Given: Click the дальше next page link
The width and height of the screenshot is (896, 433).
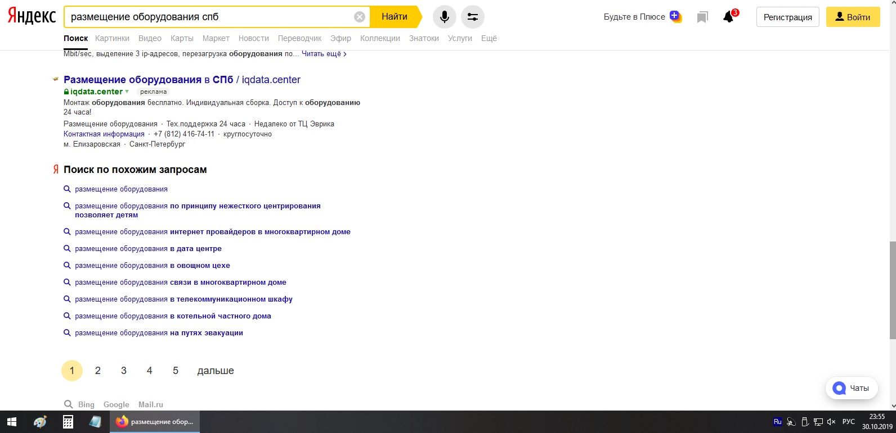Looking at the screenshot, I should click(216, 371).
